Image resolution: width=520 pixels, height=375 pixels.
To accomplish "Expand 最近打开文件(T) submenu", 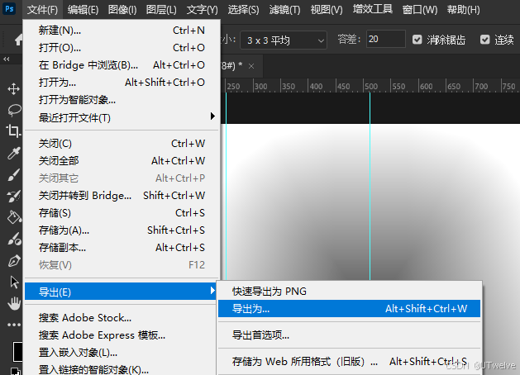I will coord(122,117).
